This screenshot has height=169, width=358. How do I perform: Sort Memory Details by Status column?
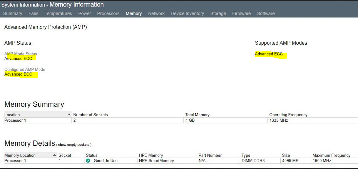click(91, 155)
